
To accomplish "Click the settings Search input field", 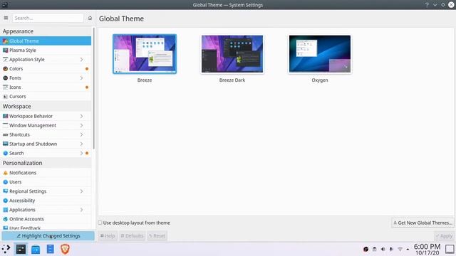I will point(48,18).
